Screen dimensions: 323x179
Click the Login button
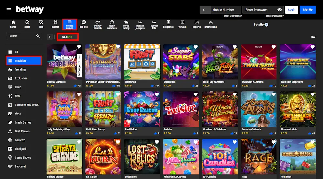pos(291,10)
